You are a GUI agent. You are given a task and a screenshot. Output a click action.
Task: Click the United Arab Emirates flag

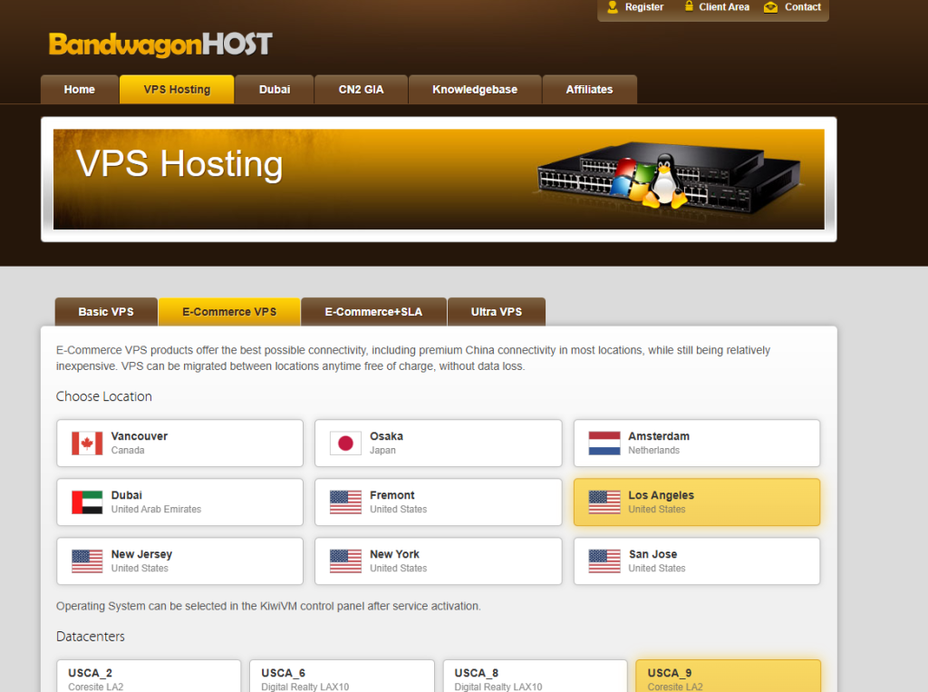pos(87,502)
